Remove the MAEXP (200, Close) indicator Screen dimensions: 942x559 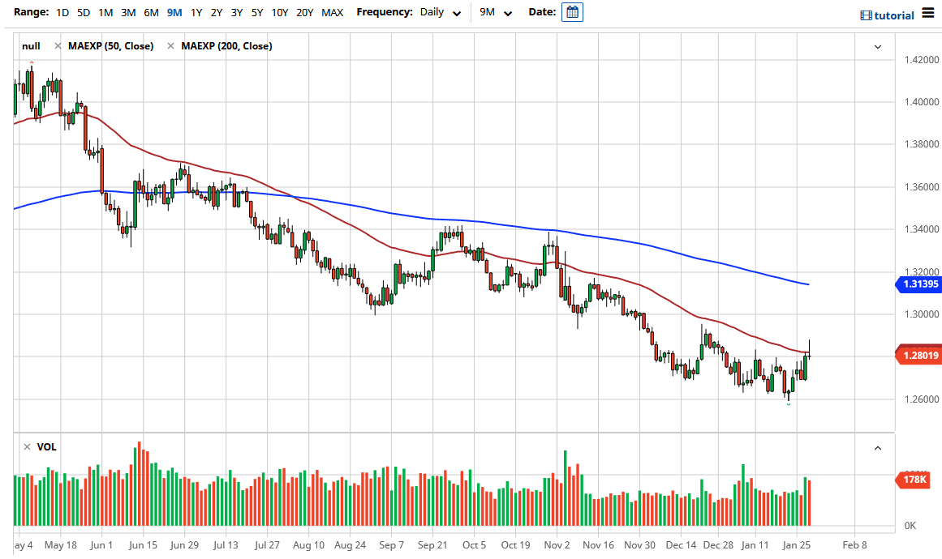pos(170,46)
